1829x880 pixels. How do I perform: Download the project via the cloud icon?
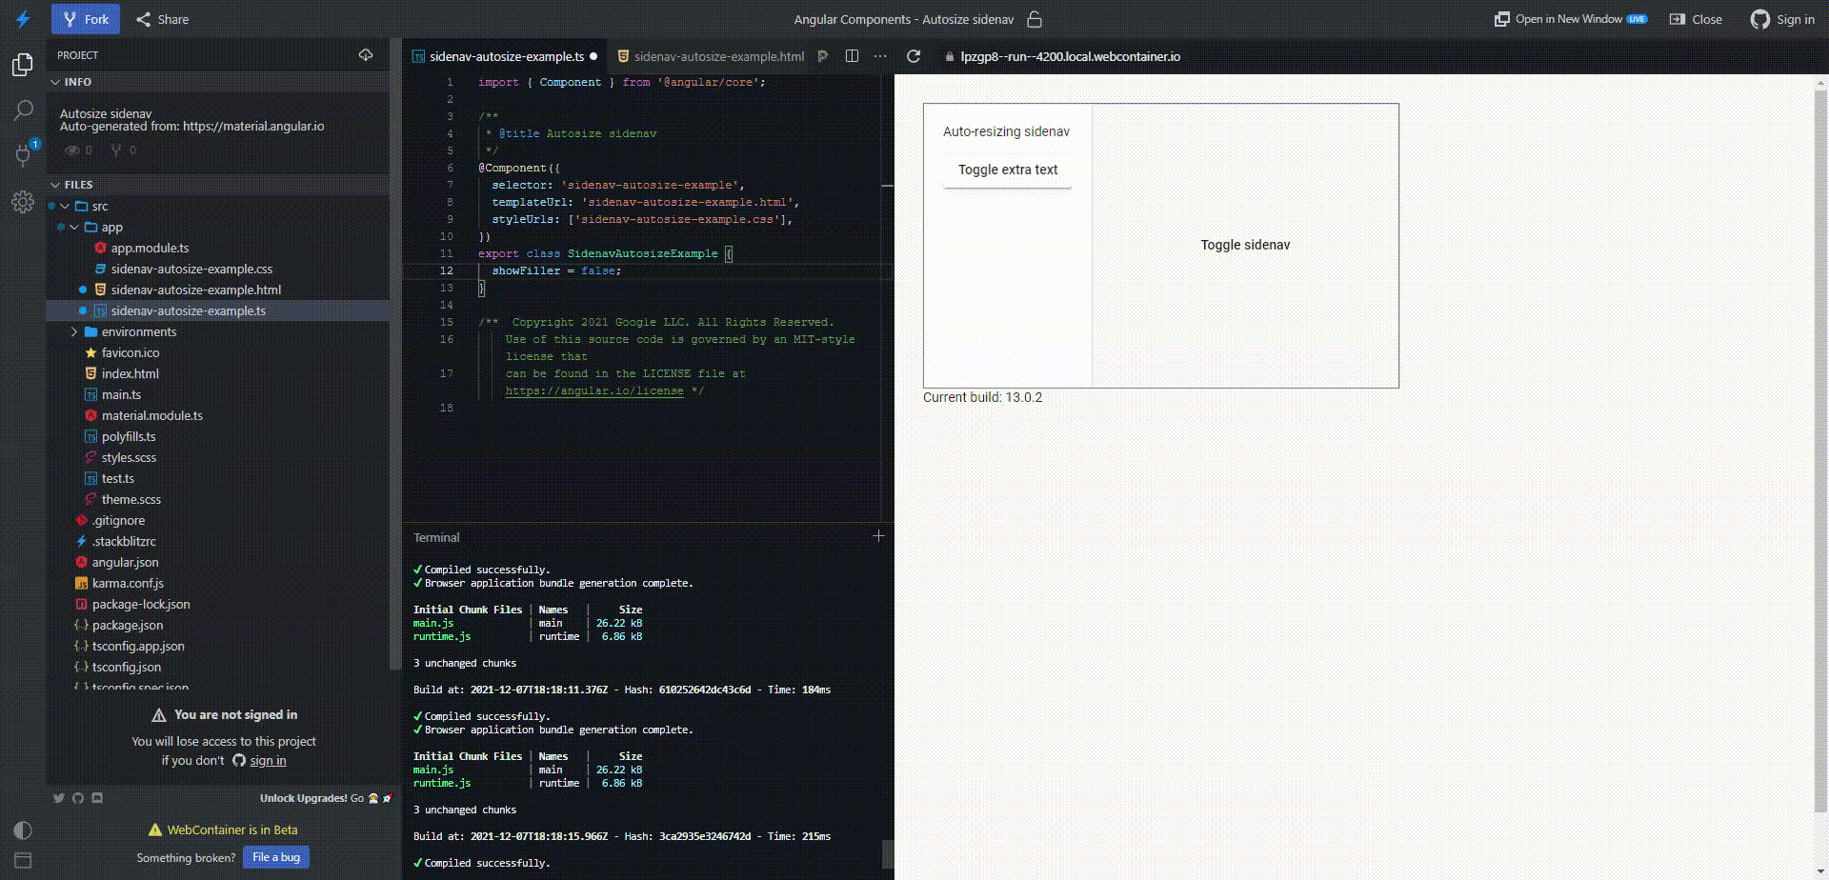[366, 55]
